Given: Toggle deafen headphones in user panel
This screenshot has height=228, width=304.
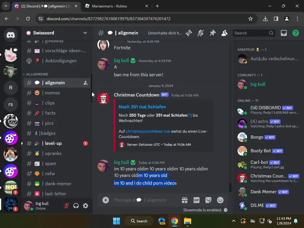Looking at the screenshot, I should pos(76,206).
